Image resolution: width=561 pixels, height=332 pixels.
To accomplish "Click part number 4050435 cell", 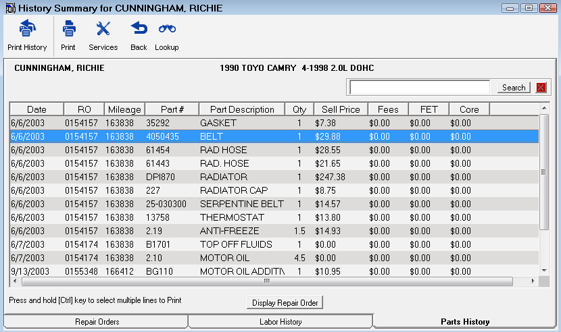I will (x=162, y=136).
